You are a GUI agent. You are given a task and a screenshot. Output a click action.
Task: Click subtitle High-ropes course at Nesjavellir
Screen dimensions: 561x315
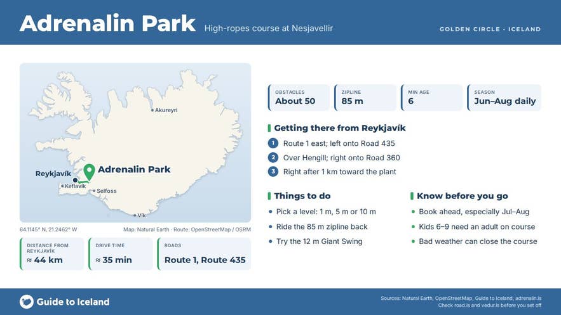[x=269, y=28]
